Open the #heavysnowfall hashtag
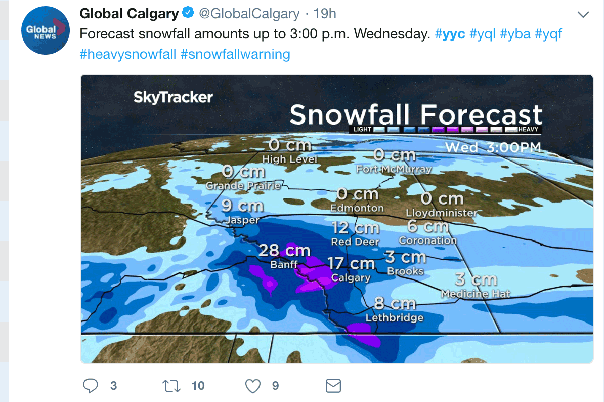 (x=128, y=54)
